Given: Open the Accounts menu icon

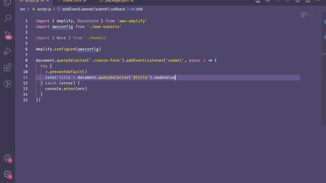Looking at the screenshot, I should click(x=8, y=158).
